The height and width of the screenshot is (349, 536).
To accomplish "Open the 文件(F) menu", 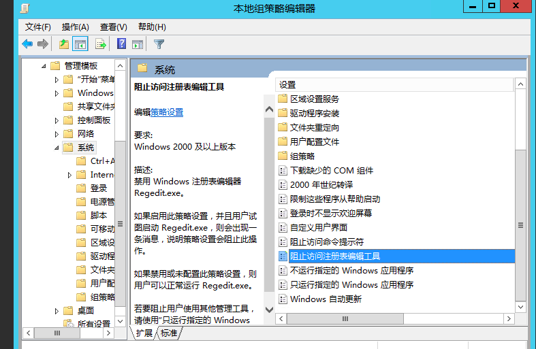I will (x=38, y=27).
